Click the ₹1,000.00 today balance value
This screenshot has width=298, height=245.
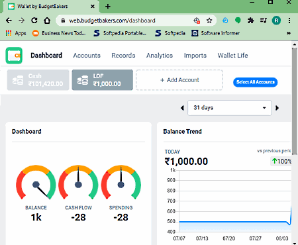click(186, 162)
